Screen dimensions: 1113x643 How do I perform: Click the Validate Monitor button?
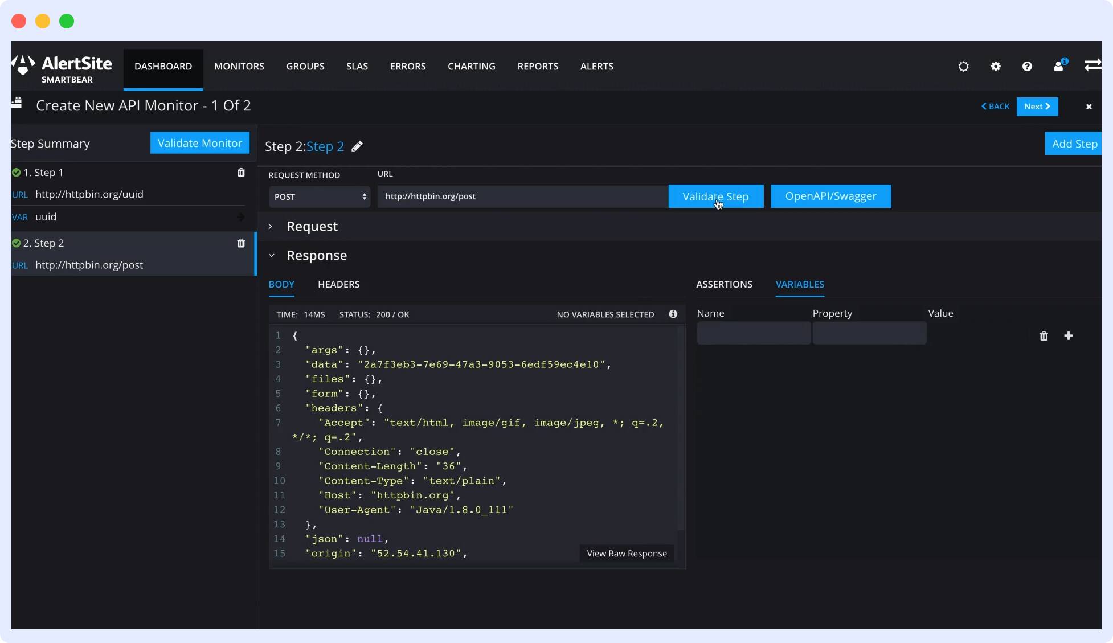tap(199, 142)
